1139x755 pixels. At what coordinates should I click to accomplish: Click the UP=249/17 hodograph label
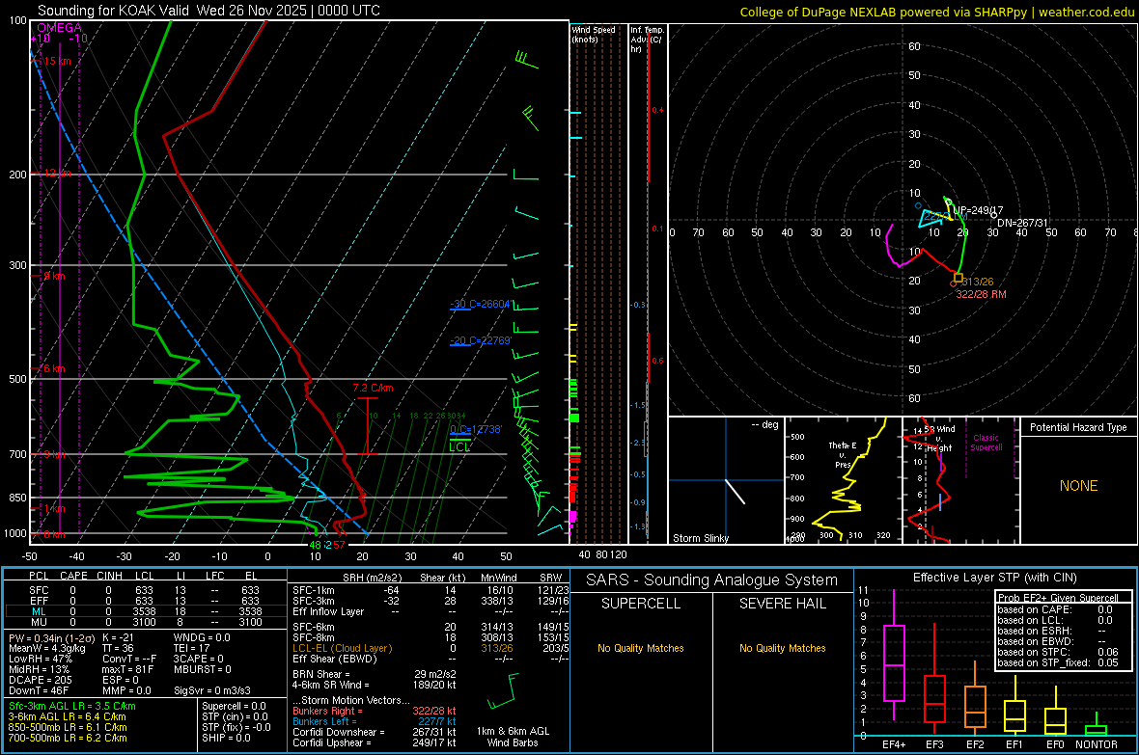pyautogui.click(x=979, y=210)
